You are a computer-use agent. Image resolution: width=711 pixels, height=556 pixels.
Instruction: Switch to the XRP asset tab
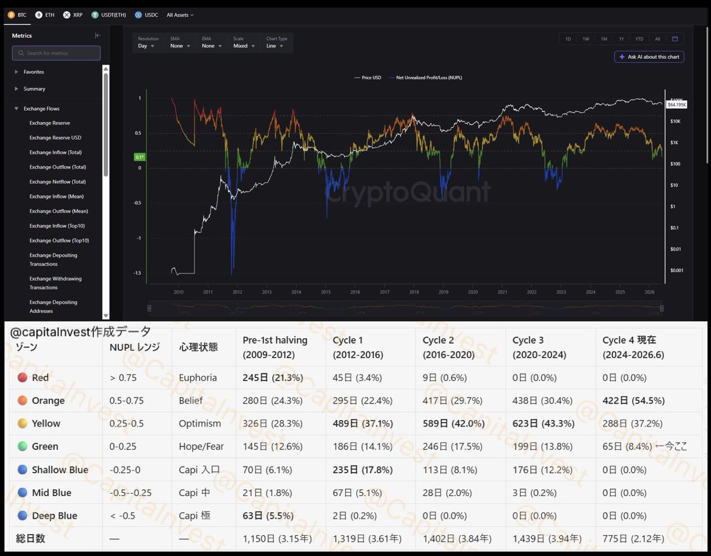(73, 15)
